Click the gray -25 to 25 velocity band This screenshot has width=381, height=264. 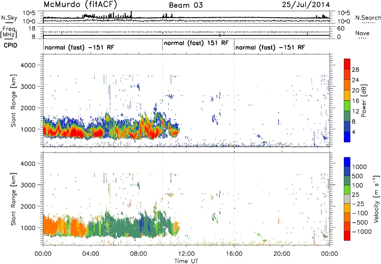(x=347, y=199)
